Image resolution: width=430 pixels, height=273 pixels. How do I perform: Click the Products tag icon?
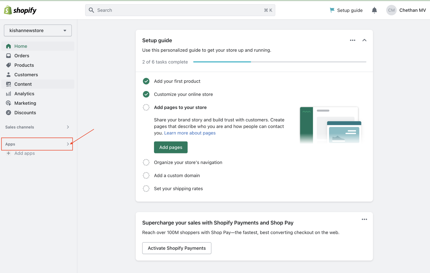tap(9, 65)
